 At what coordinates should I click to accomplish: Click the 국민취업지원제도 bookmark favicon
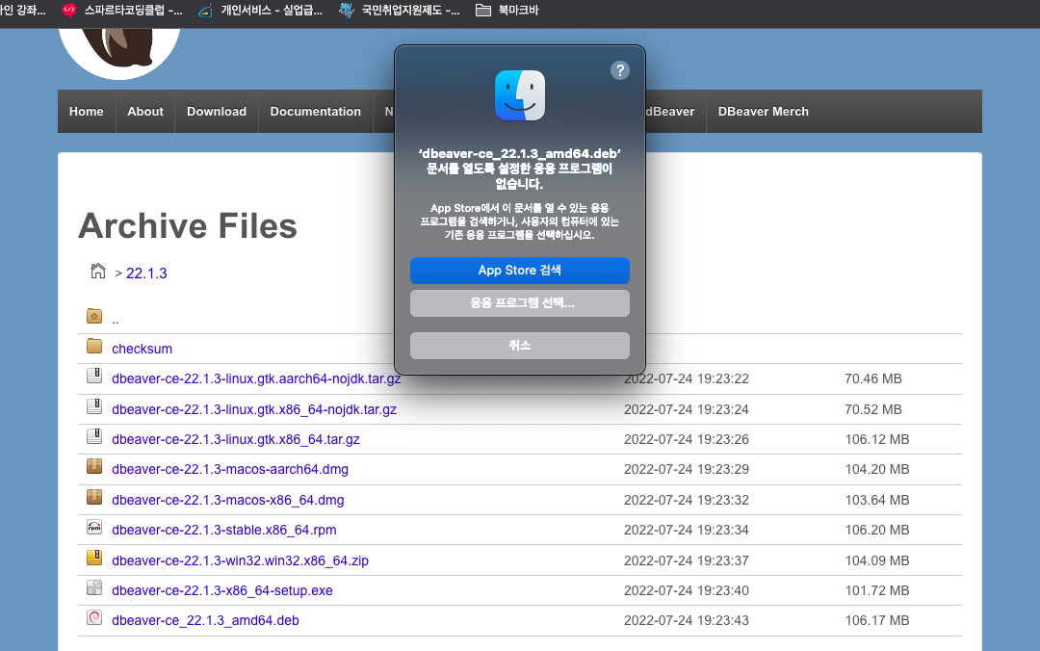pyautogui.click(x=347, y=10)
